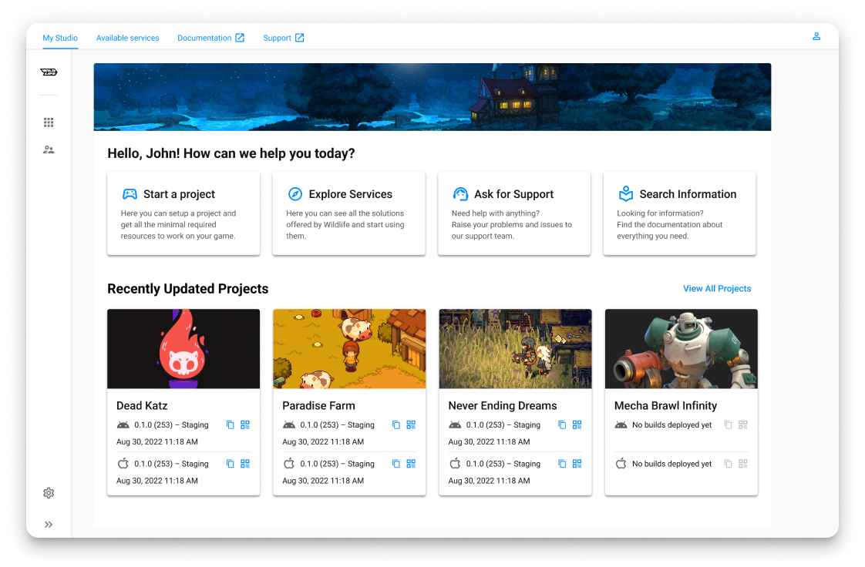Click the Dead Katz project title
Image resolution: width=865 pixels, height=567 pixels.
(142, 405)
